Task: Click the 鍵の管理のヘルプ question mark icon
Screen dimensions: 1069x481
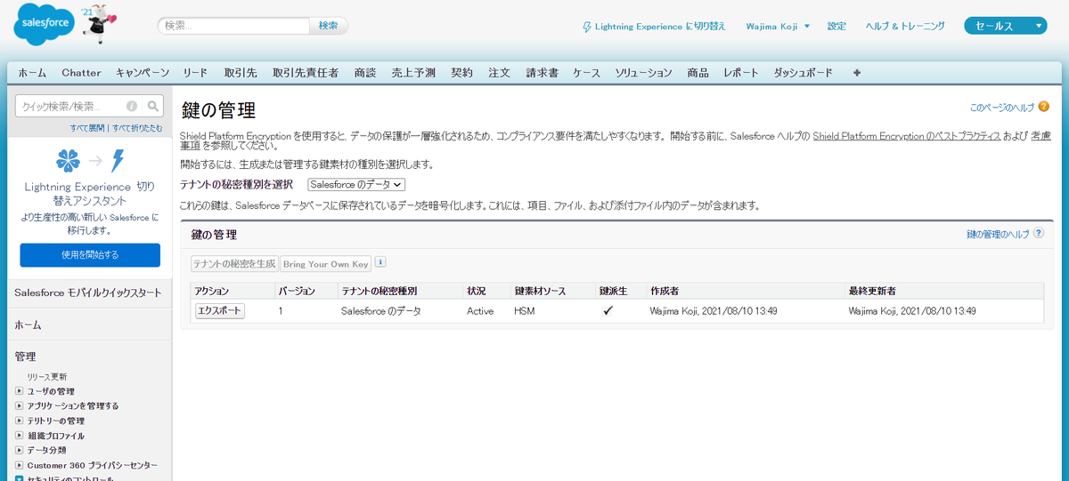Action: 1038,234
